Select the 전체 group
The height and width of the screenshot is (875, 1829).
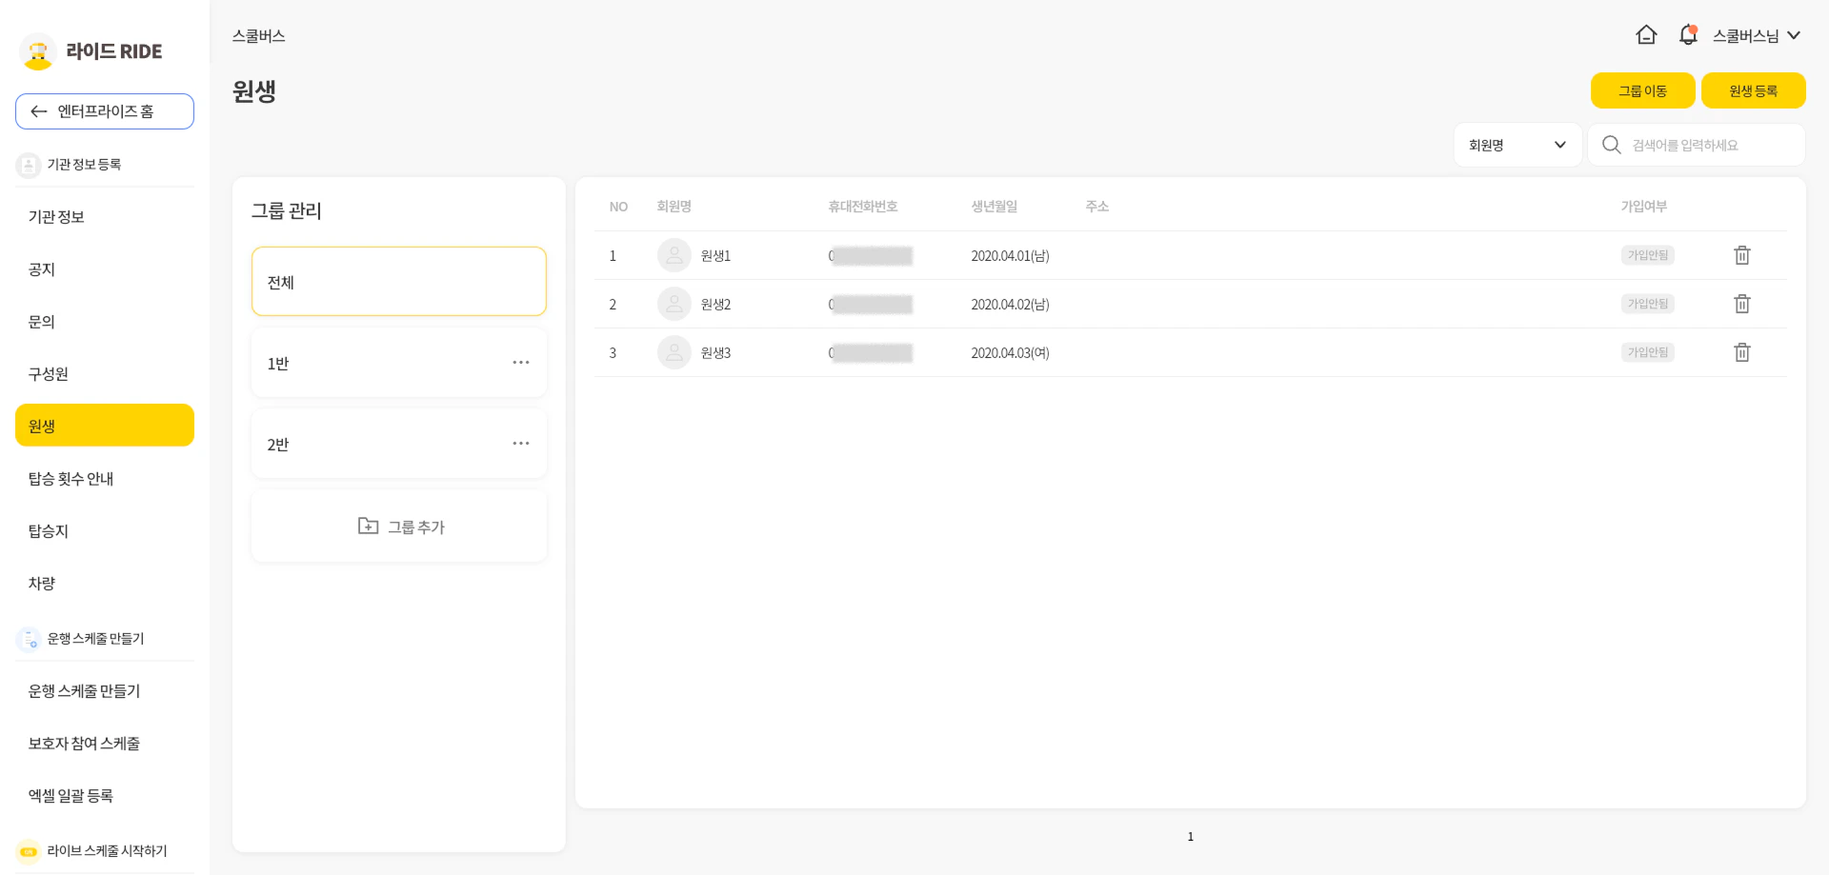coord(398,282)
